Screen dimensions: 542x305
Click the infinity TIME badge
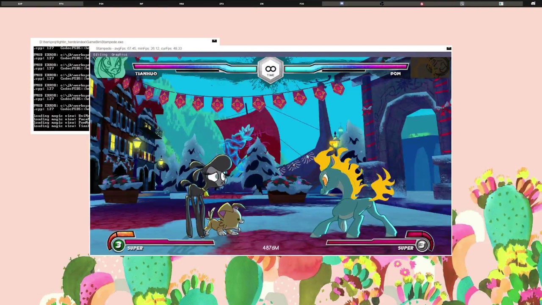click(271, 70)
